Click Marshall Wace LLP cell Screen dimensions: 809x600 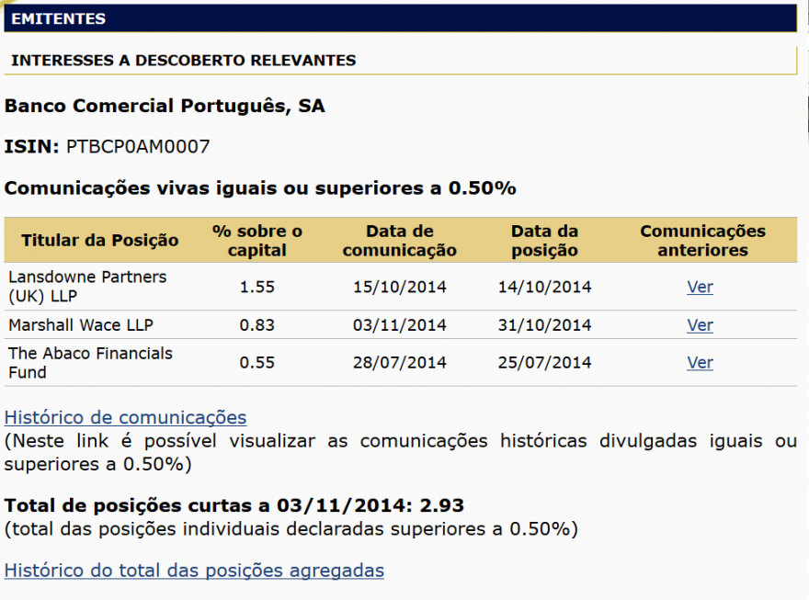tap(81, 325)
